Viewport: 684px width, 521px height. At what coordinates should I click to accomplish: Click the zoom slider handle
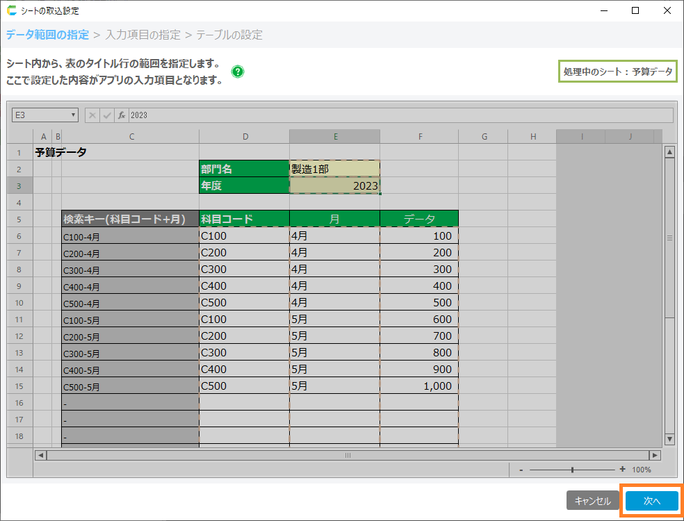(x=572, y=470)
